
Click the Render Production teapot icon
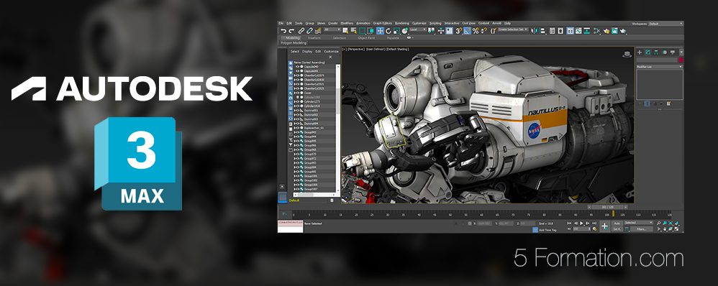pyautogui.click(x=623, y=31)
